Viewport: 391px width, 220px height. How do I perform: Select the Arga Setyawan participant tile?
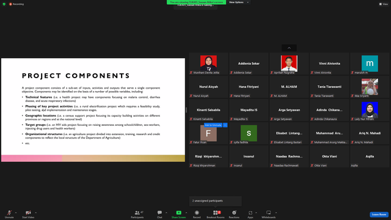[289, 110]
